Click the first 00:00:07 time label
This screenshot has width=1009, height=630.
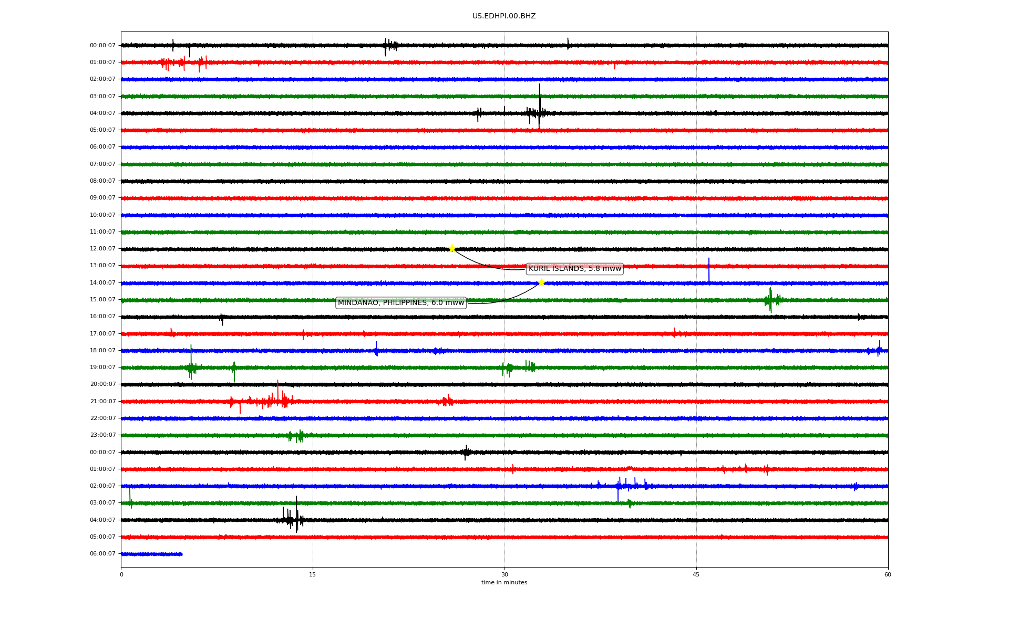click(102, 46)
